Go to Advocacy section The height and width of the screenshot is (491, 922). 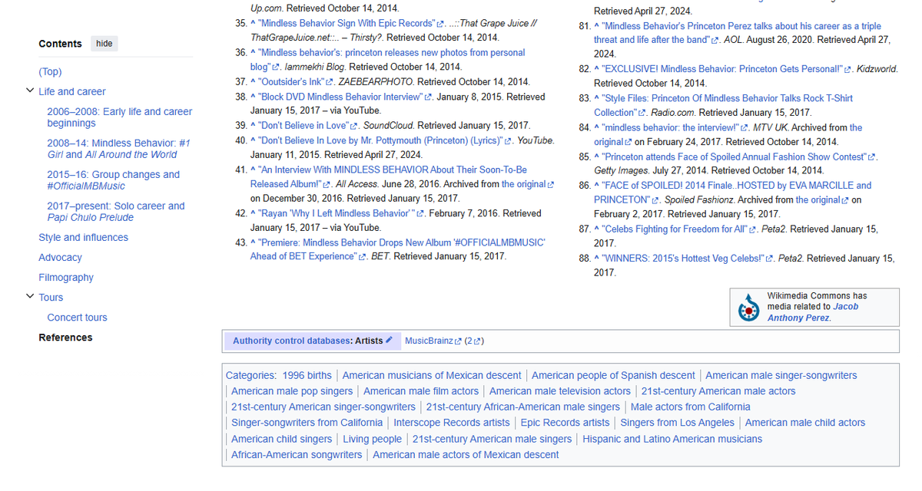[x=60, y=258]
